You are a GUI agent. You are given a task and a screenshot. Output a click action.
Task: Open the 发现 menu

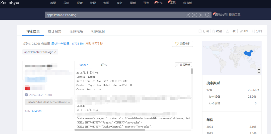pos(93,3)
